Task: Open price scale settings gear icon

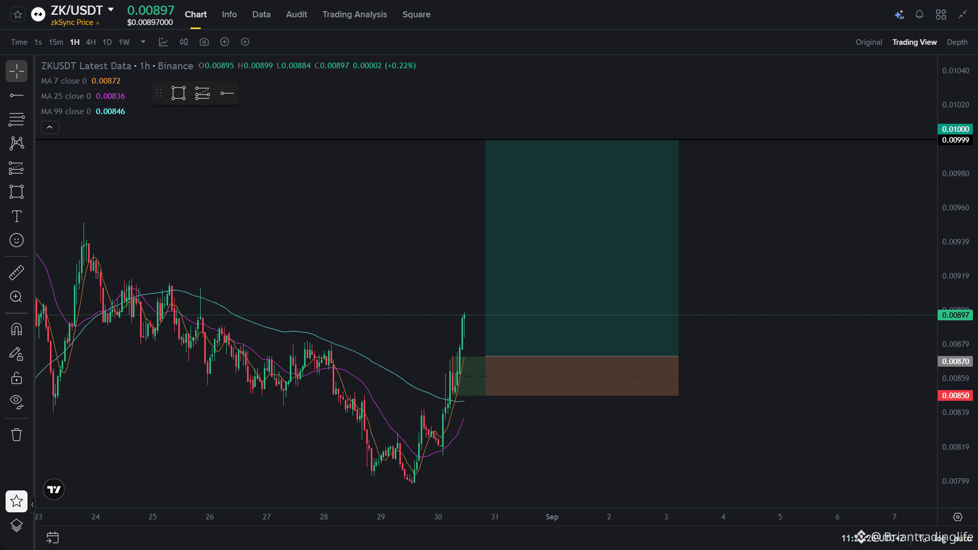Action: click(x=958, y=517)
